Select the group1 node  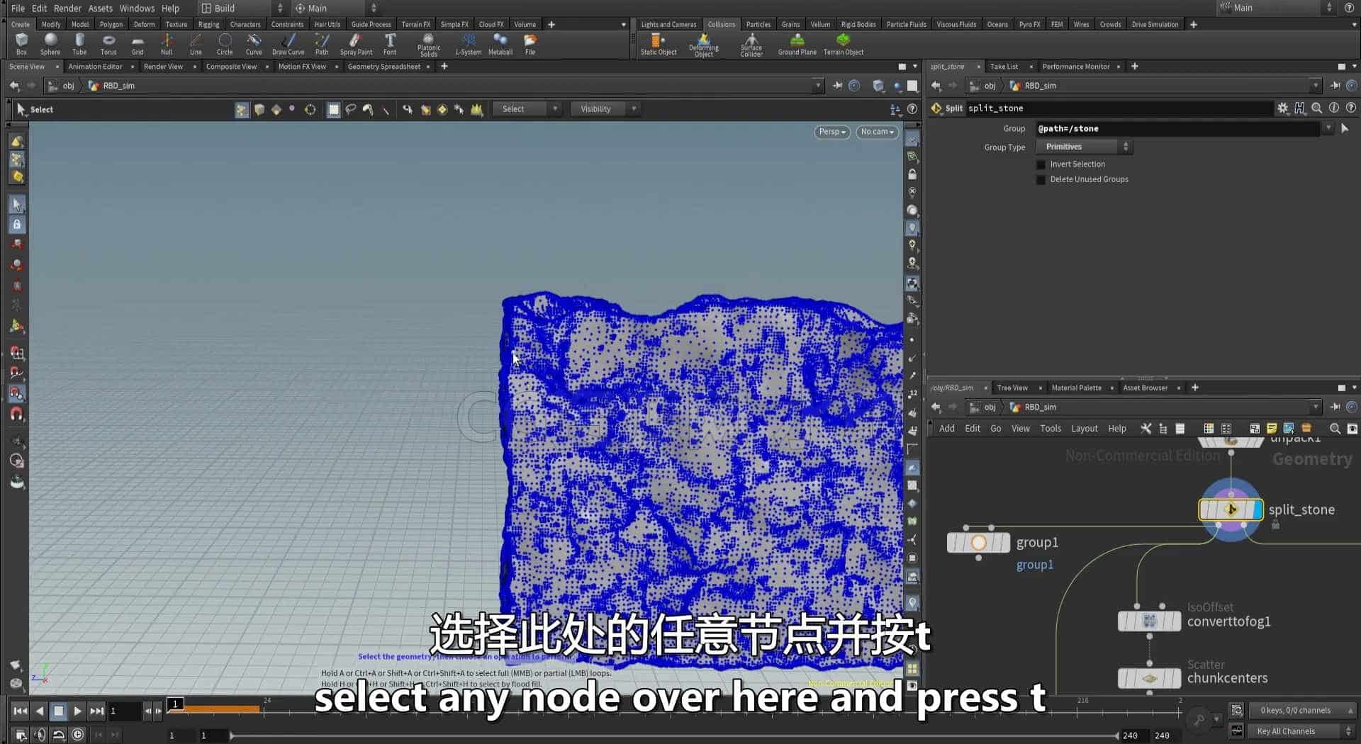tap(978, 543)
